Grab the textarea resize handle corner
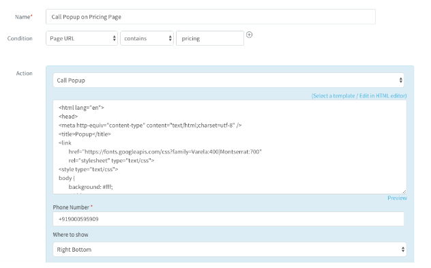431x268 pixels. pyautogui.click(x=404, y=192)
